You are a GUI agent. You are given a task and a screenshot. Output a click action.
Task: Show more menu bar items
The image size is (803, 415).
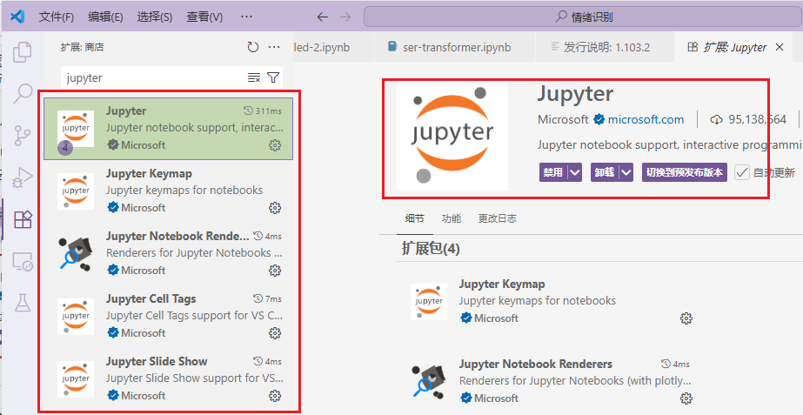[x=246, y=17]
